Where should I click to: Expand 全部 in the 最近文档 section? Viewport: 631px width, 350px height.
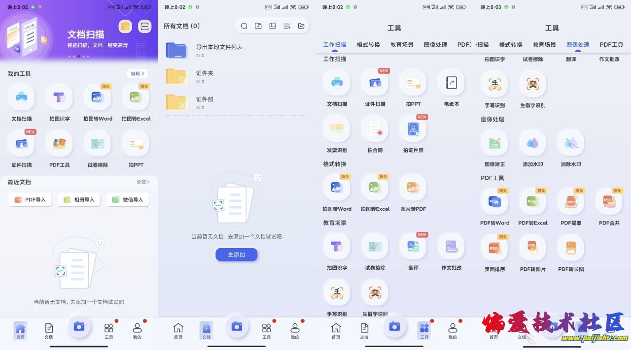pyautogui.click(x=143, y=182)
